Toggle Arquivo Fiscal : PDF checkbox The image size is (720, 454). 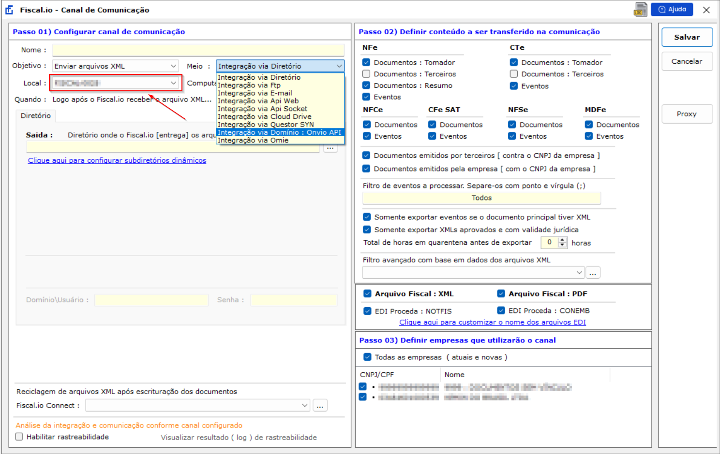point(501,294)
